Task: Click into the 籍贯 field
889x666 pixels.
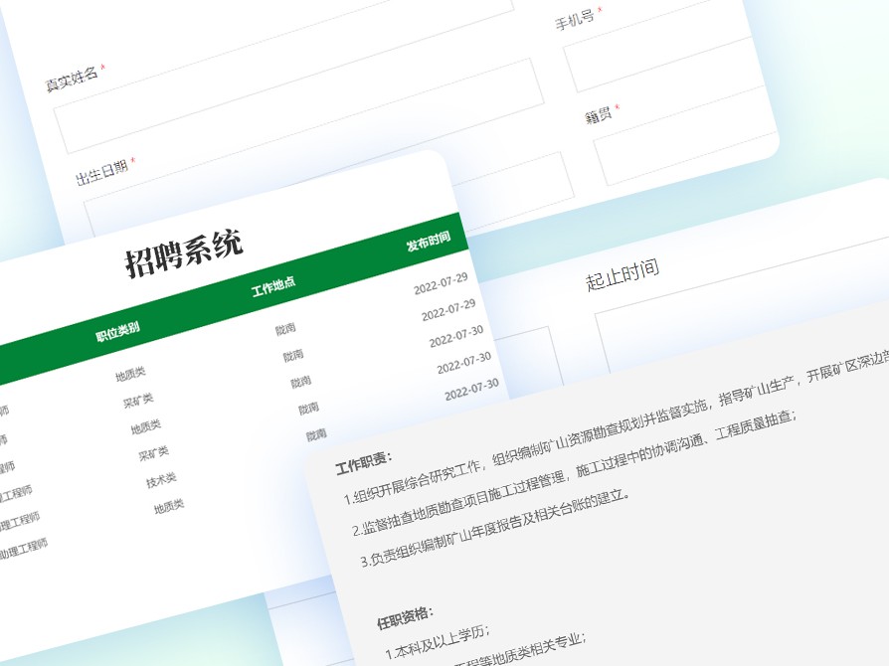Action: [686, 149]
